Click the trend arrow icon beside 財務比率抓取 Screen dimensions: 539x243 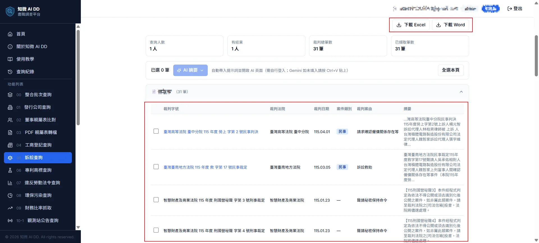(10, 208)
